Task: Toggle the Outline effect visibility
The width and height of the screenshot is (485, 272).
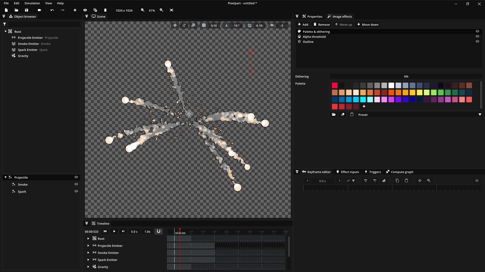Action: point(477,41)
